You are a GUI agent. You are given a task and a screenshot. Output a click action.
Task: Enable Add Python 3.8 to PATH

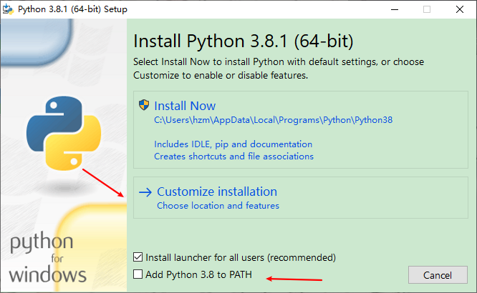(x=138, y=274)
